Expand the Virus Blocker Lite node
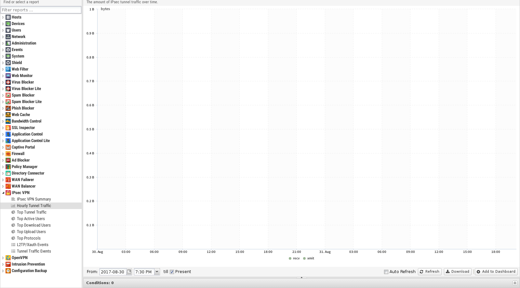The image size is (520, 288). coord(3,89)
